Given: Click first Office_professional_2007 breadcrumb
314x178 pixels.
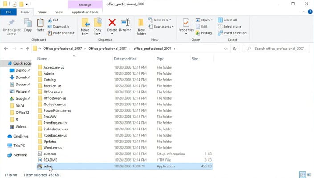Looking at the screenshot, I should click(62, 49).
